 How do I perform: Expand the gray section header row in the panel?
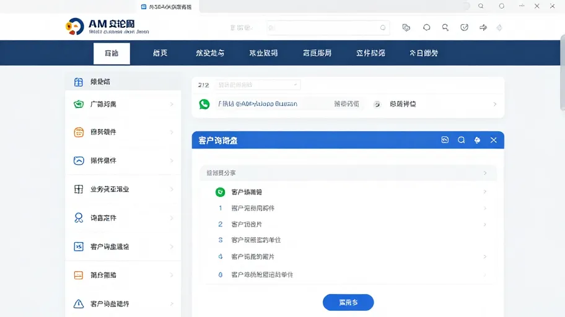(x=348, y=173)
